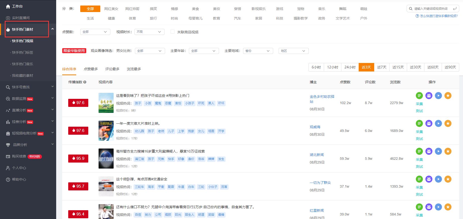Switch to 浏览最多 sorting tab
The width and height of the screenshot is (463, 219).
point(134,69)
